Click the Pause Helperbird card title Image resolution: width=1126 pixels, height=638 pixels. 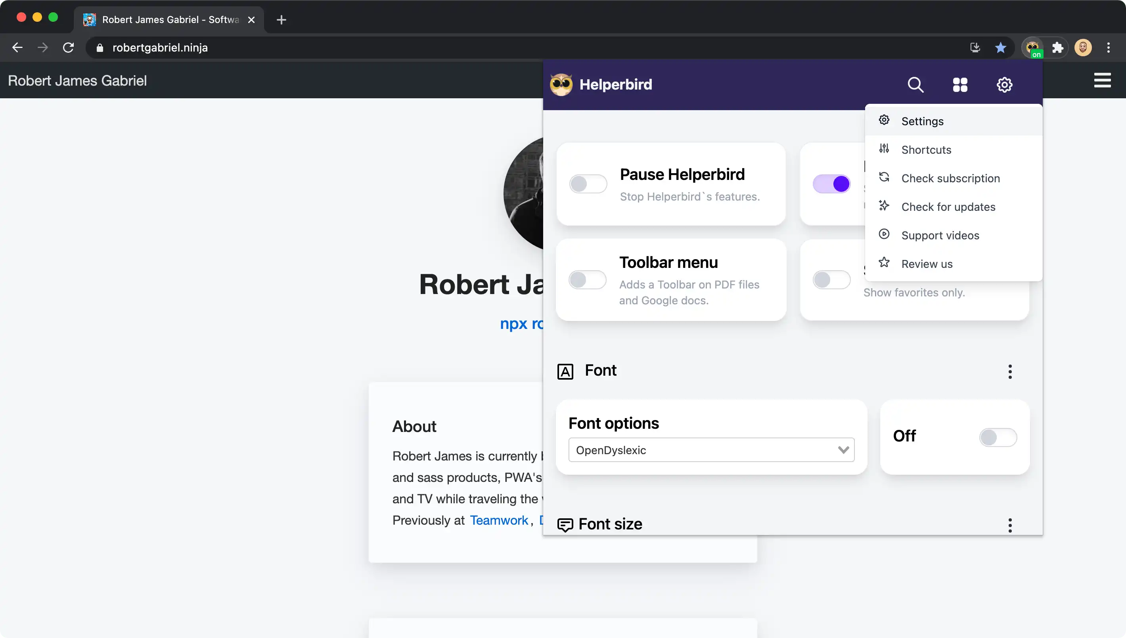(x=682, y=174)
